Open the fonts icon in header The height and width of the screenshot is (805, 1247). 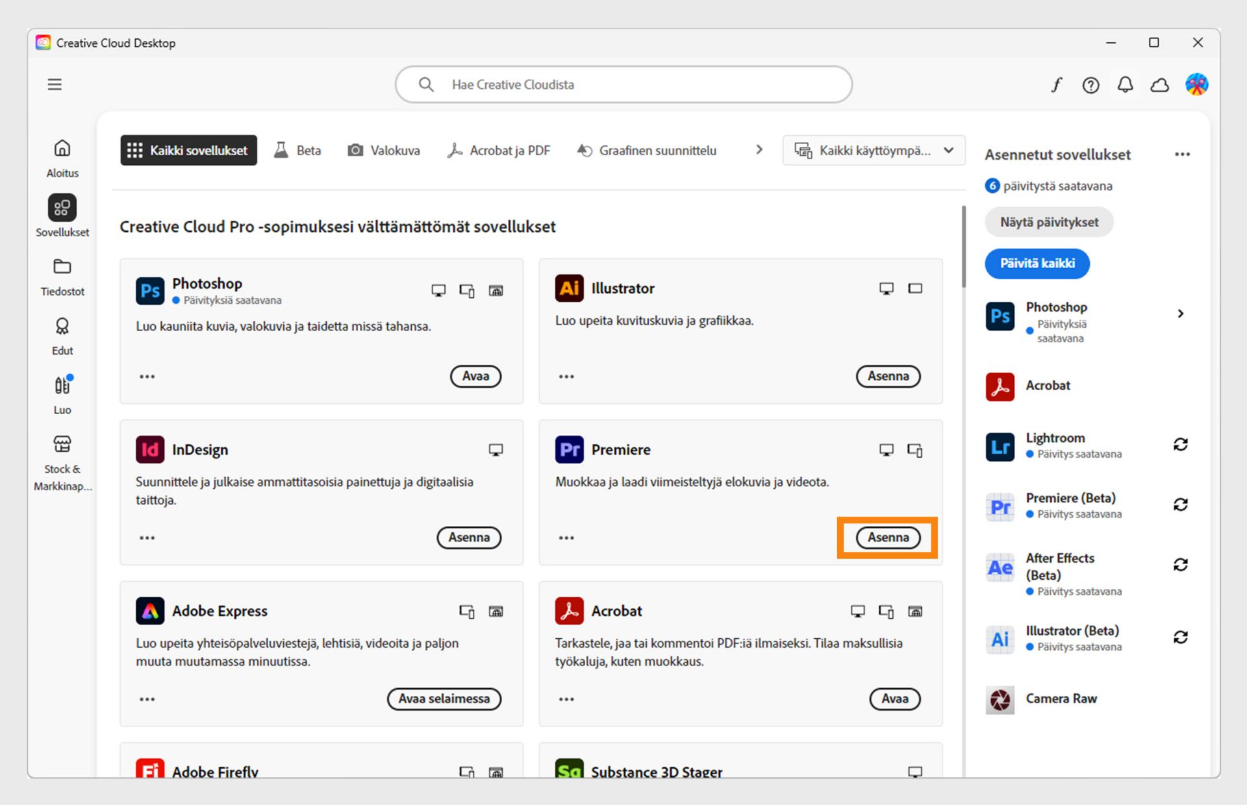pyautogui.click(x=1057, y=85)
